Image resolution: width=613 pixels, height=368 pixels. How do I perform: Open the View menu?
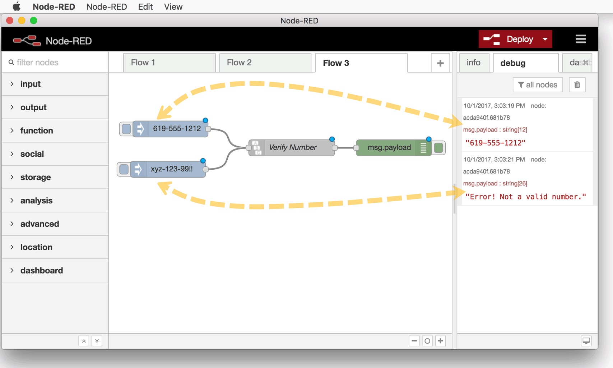(x=173, y=6)
